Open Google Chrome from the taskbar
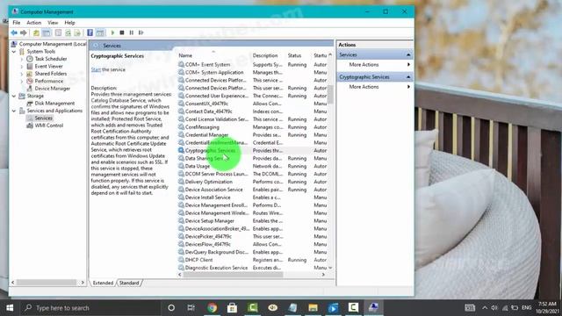This screenshot has height=316, width=562. coord(212,308)
